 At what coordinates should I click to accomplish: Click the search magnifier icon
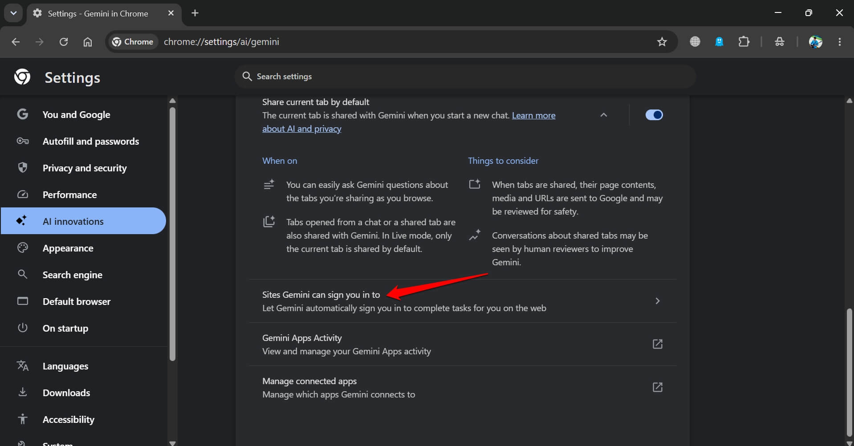pos(247,77)
